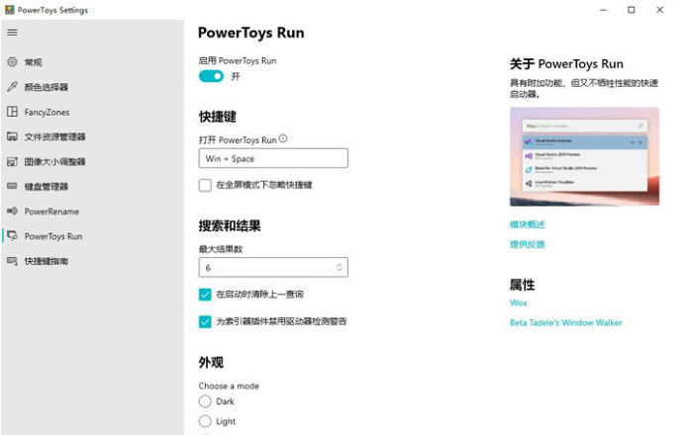
Task: Click the PowerToys app icon in title bar
Action: click(x=10, y=10)
